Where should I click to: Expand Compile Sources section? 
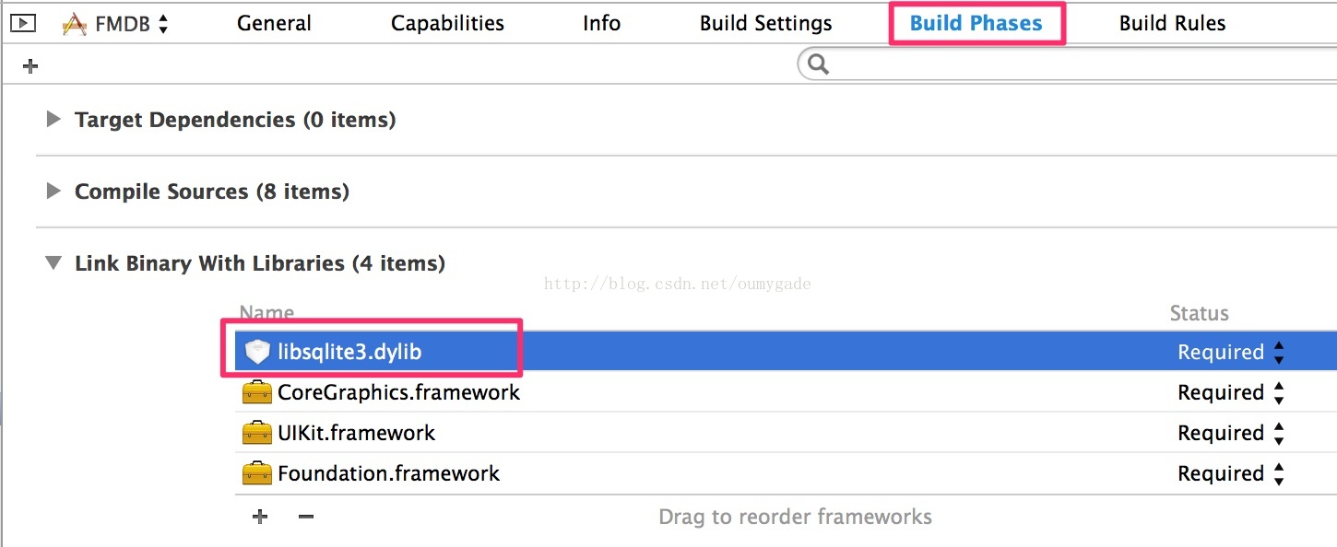click(53, 191)
